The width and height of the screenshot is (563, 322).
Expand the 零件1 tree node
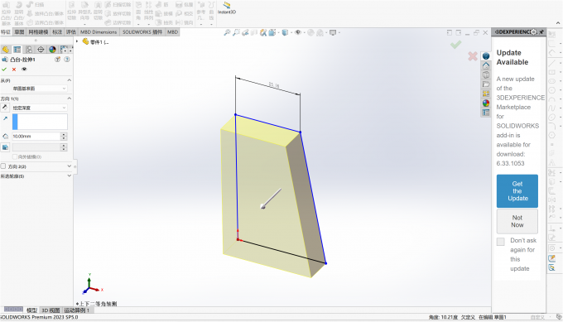[77, 41]
